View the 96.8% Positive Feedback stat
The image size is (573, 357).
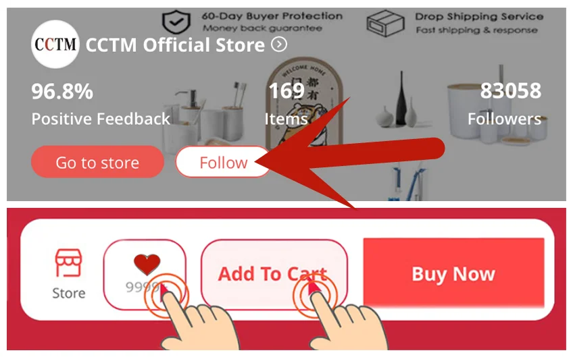[101, 105]
